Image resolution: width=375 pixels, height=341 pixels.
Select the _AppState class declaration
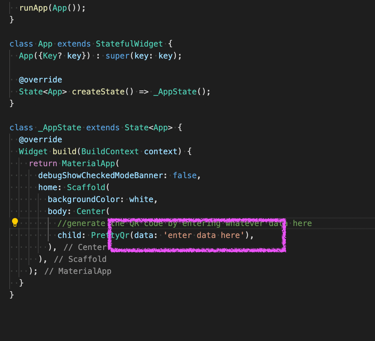60,127
